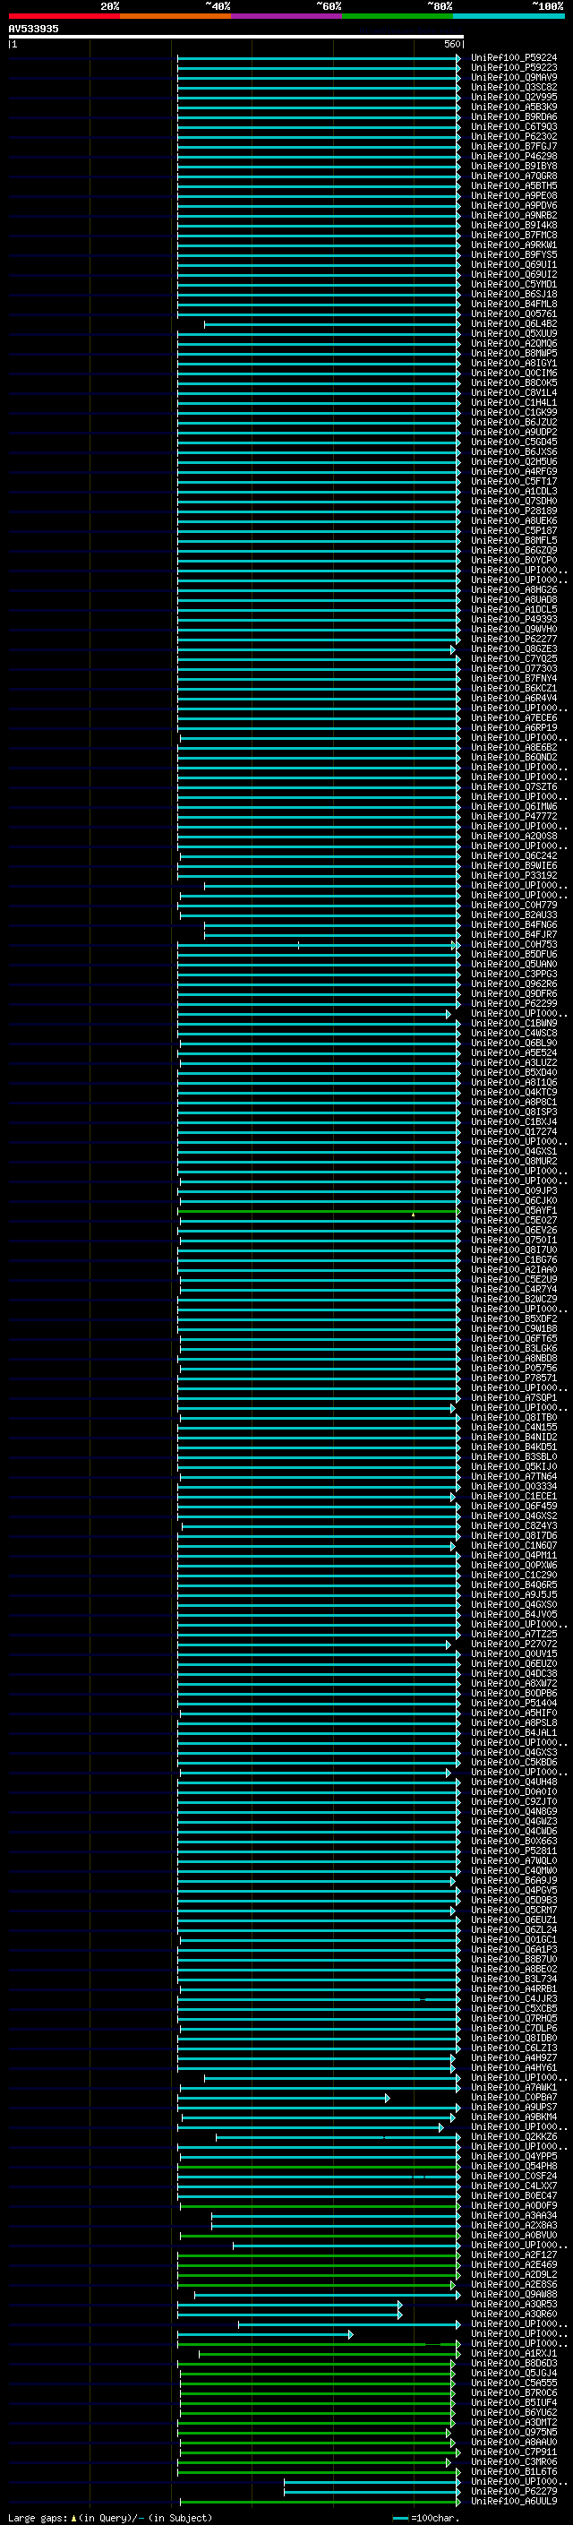Select the UniRef100_Q69UI2 entry
573x2525 pixels.
coord(513,274)
